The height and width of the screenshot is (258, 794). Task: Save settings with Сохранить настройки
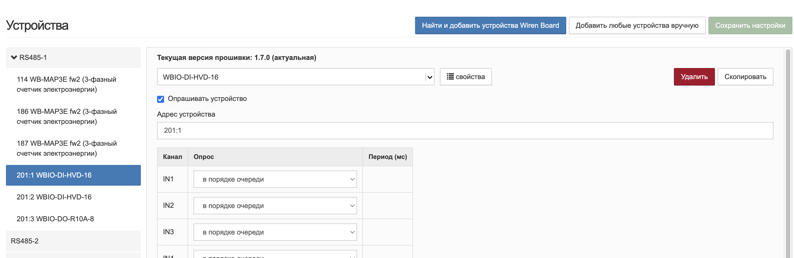point(750,25)
